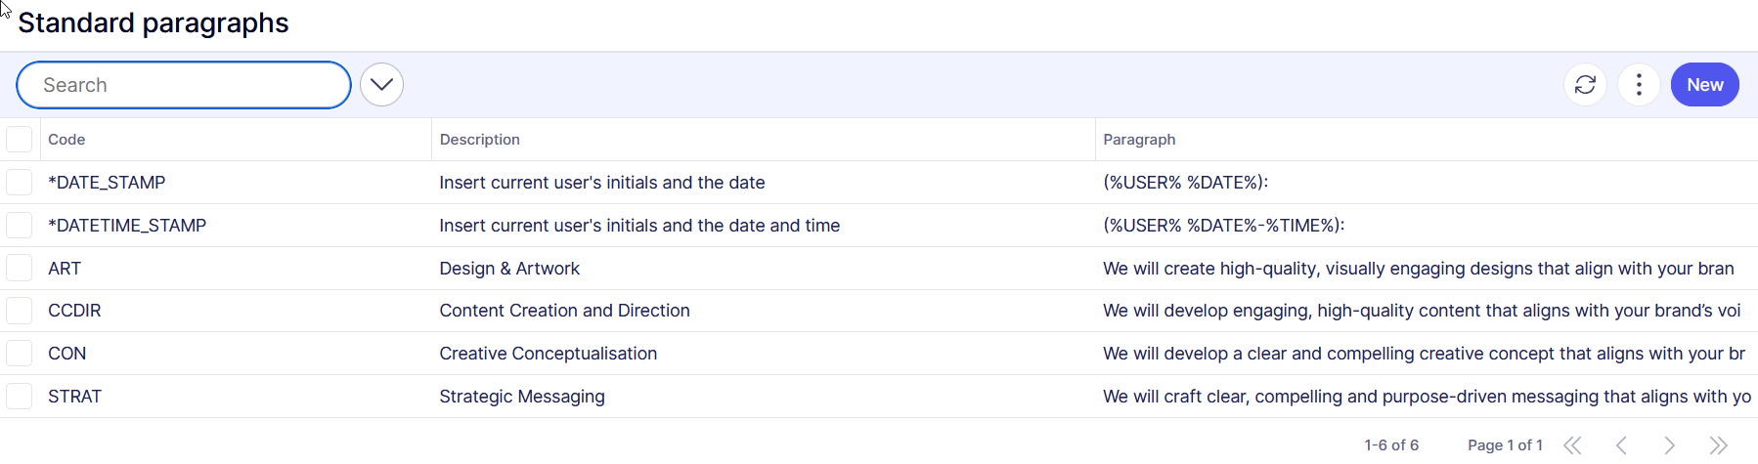Viewport: 1758px width, 464px height.
Task: Click the refresh icon in the toolbar
Action: (1585, 85)
